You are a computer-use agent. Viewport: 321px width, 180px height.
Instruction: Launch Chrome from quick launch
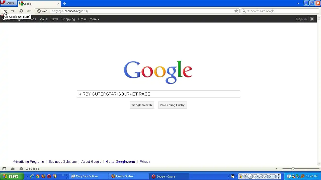tap(38, 176)
